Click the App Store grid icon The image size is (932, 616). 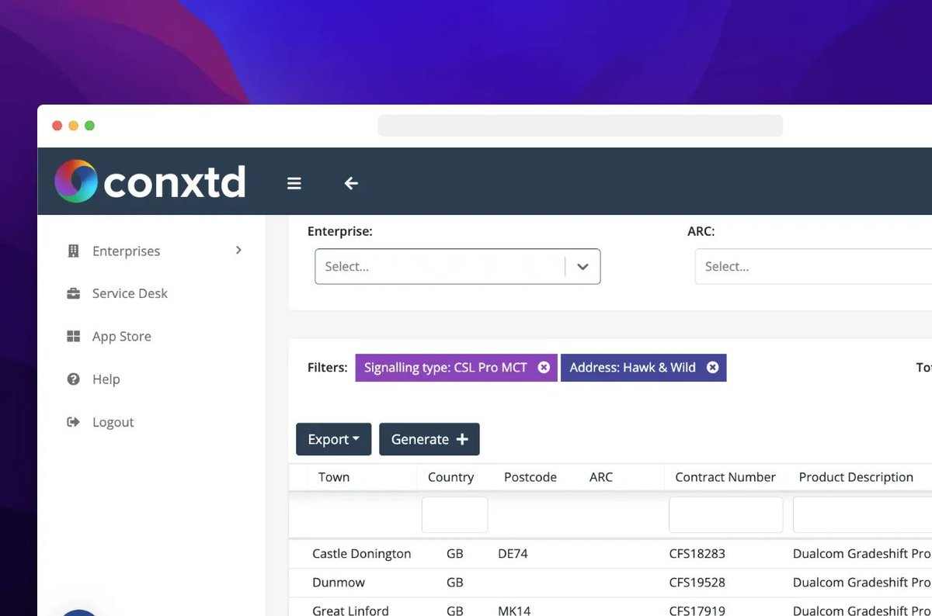click(x=74, y=336)
